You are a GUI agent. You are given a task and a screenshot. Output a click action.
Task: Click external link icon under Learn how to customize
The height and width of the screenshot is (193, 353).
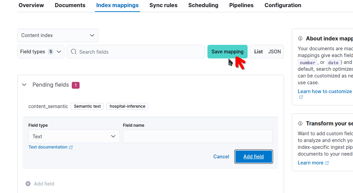point(301,97)
